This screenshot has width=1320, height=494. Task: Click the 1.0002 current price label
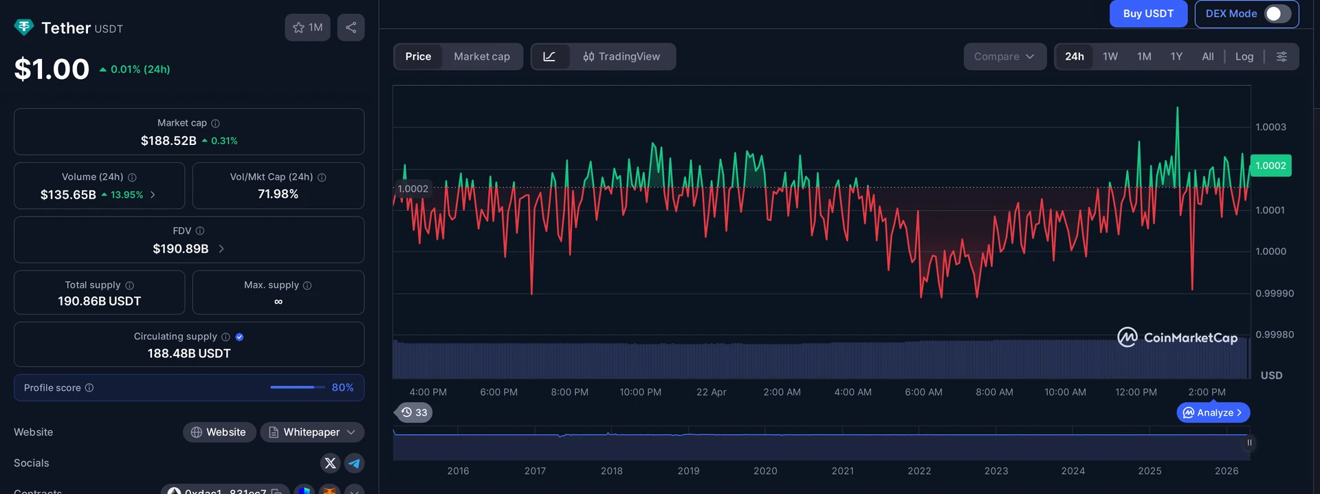click(x=1270, y=166)
